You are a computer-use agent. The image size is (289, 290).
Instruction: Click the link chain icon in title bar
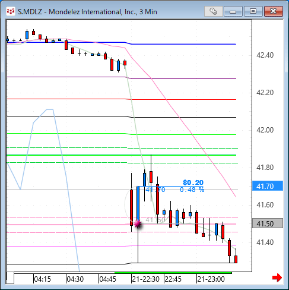pos(213,11)
